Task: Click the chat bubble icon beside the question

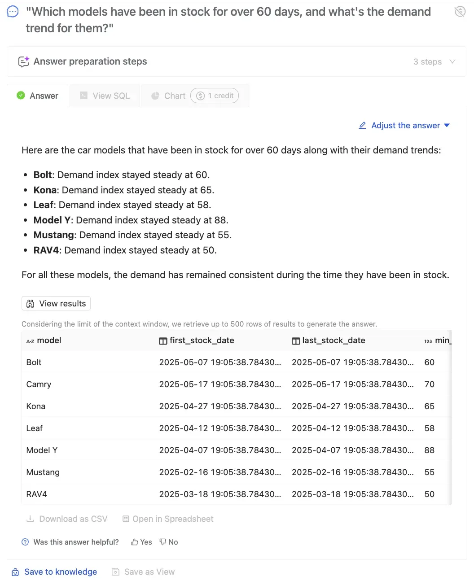Action: (x=13, y=12)
